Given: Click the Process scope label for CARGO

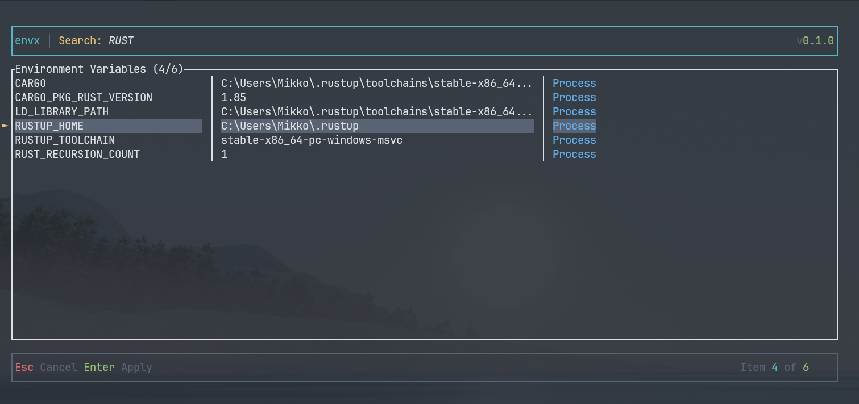Looking at the screenshot, I should tap(574, 83).
